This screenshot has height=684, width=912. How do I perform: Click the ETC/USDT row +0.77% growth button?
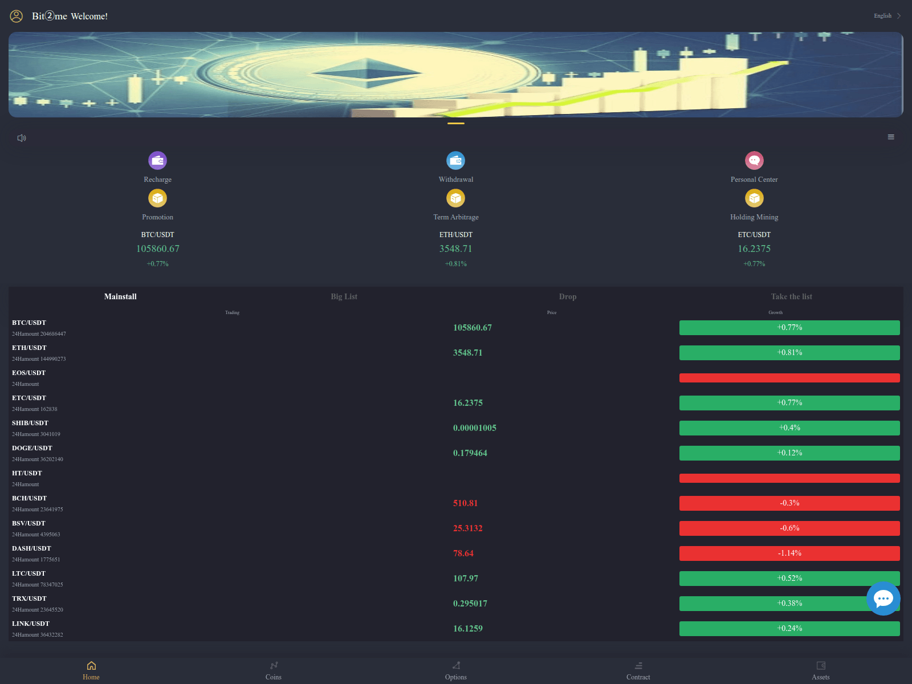(x=789, y=403)
